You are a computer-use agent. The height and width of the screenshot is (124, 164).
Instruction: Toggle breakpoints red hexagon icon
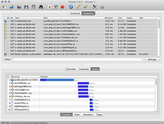click(62, 7)
